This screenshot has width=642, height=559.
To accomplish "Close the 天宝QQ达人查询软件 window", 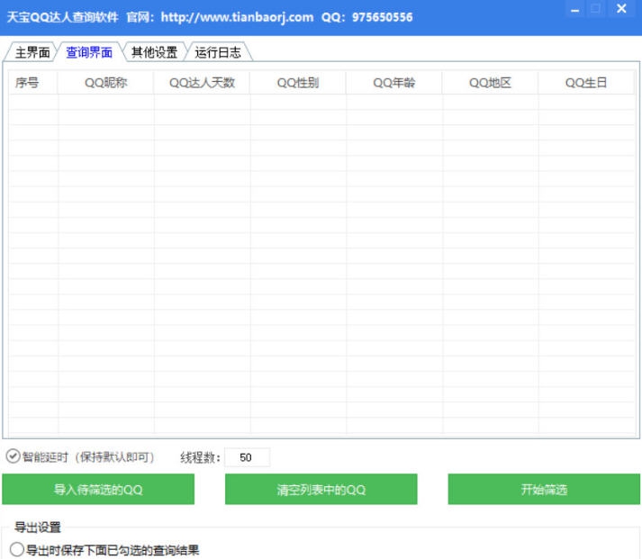I will click(621, 9).
